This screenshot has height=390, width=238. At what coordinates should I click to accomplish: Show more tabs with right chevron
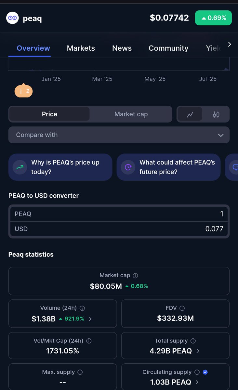click(230, 44)
